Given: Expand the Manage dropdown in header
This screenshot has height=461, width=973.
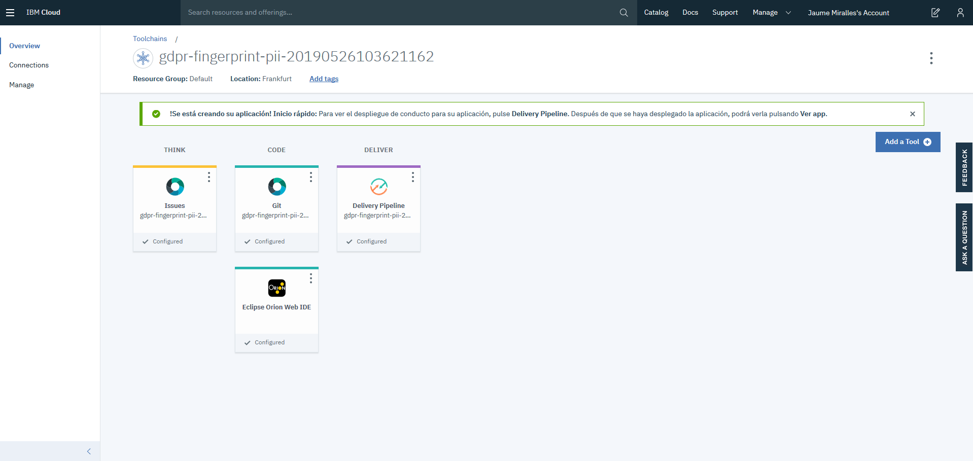Looking at the screenshot, I should [772, 13].
